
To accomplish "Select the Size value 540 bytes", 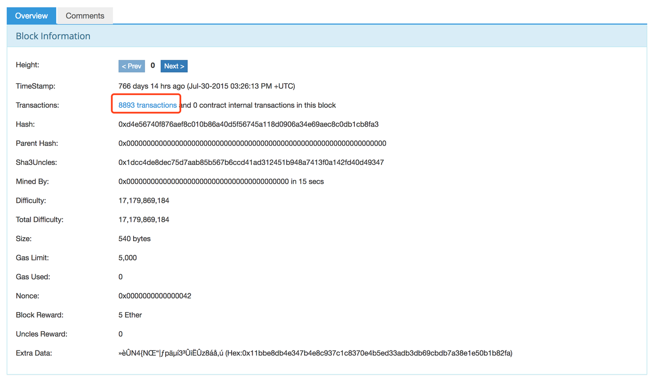I will point(135,239).
